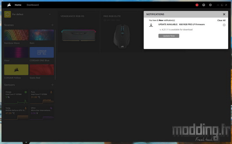Add a new scene with plus
Viewport: 232px width, 144px height.
pos(52,25)
